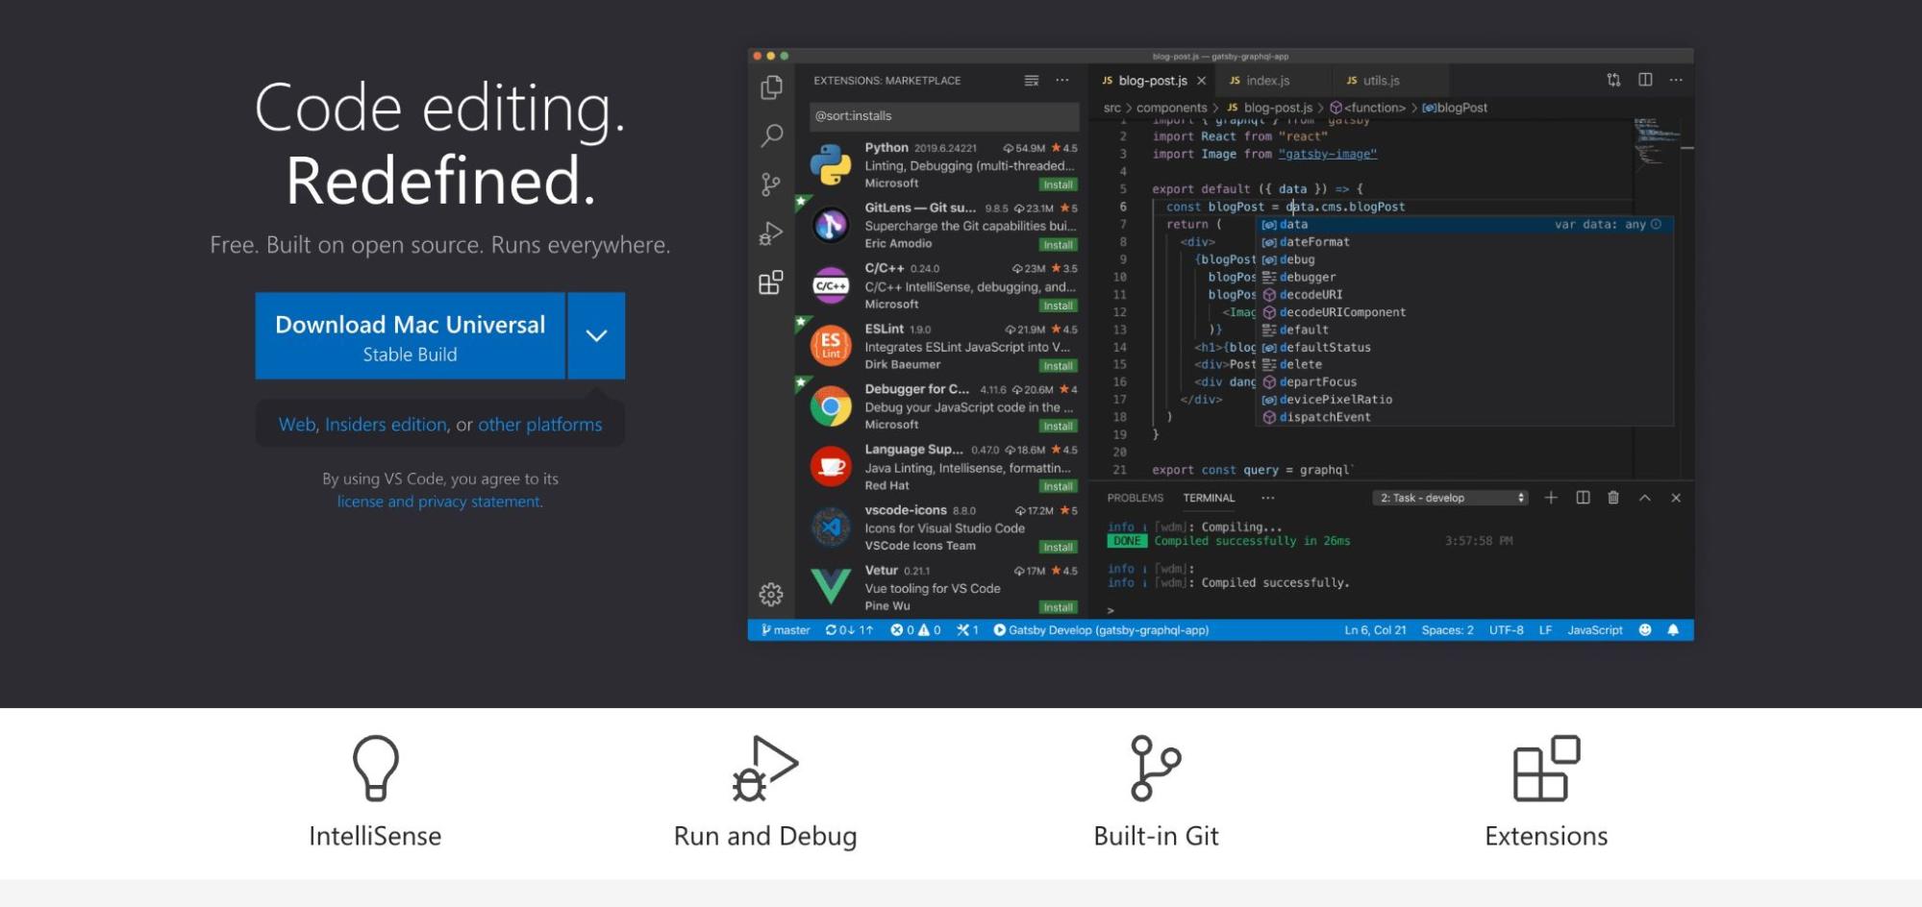Click the kill terminal trash icon
Viewport: 1922px width, 907px height.
click(x=1613, y=498)
